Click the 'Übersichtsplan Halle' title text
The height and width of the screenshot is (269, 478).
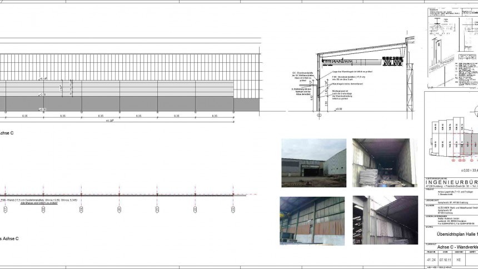click(451, 233)
